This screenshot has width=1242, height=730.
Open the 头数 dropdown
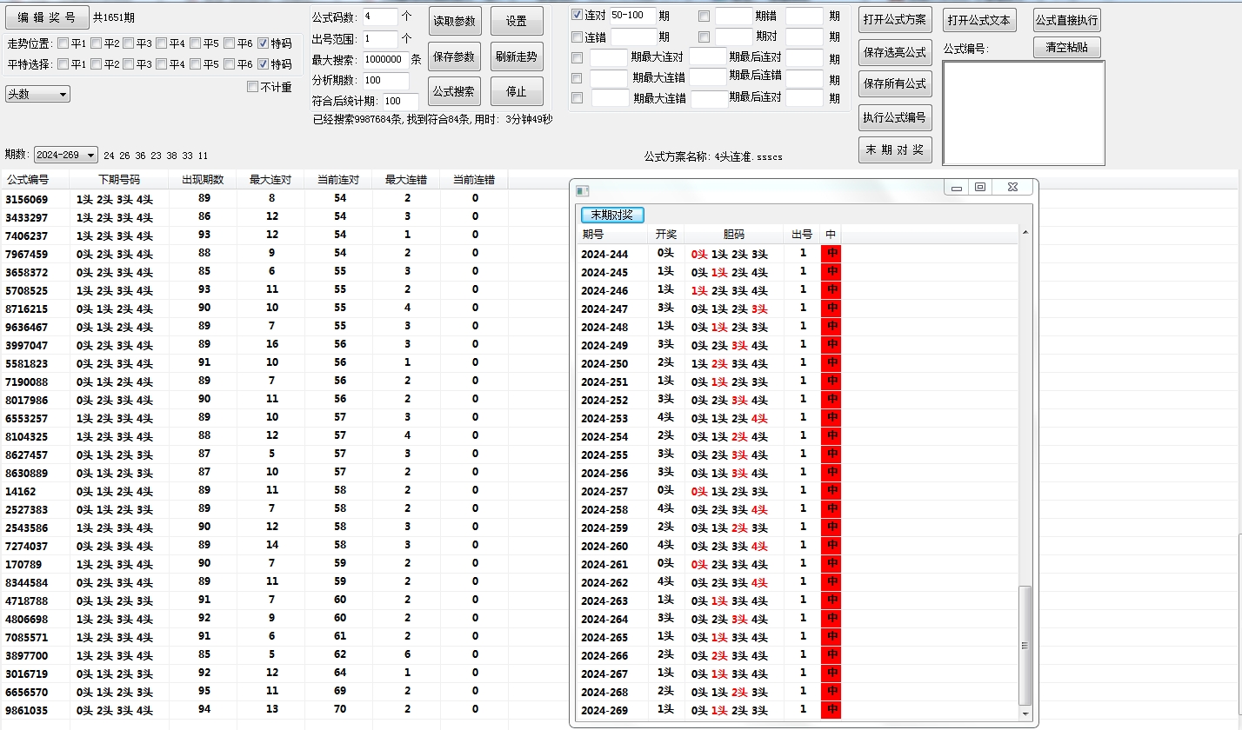pyautogui.click(x=37, y=94)
